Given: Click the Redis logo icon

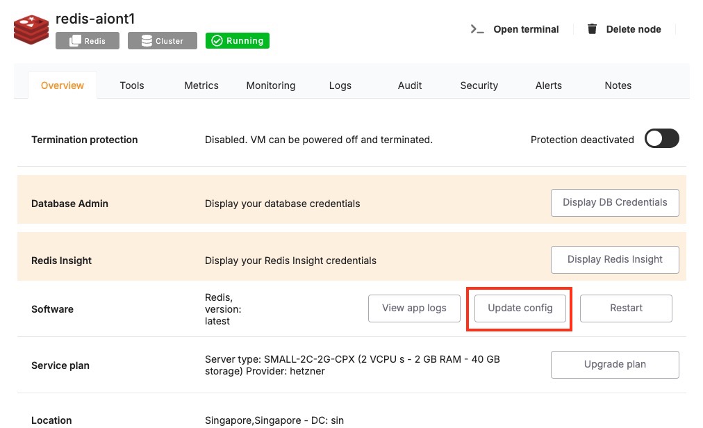Looking at the screenshot, I should click(x=30, y=30).
